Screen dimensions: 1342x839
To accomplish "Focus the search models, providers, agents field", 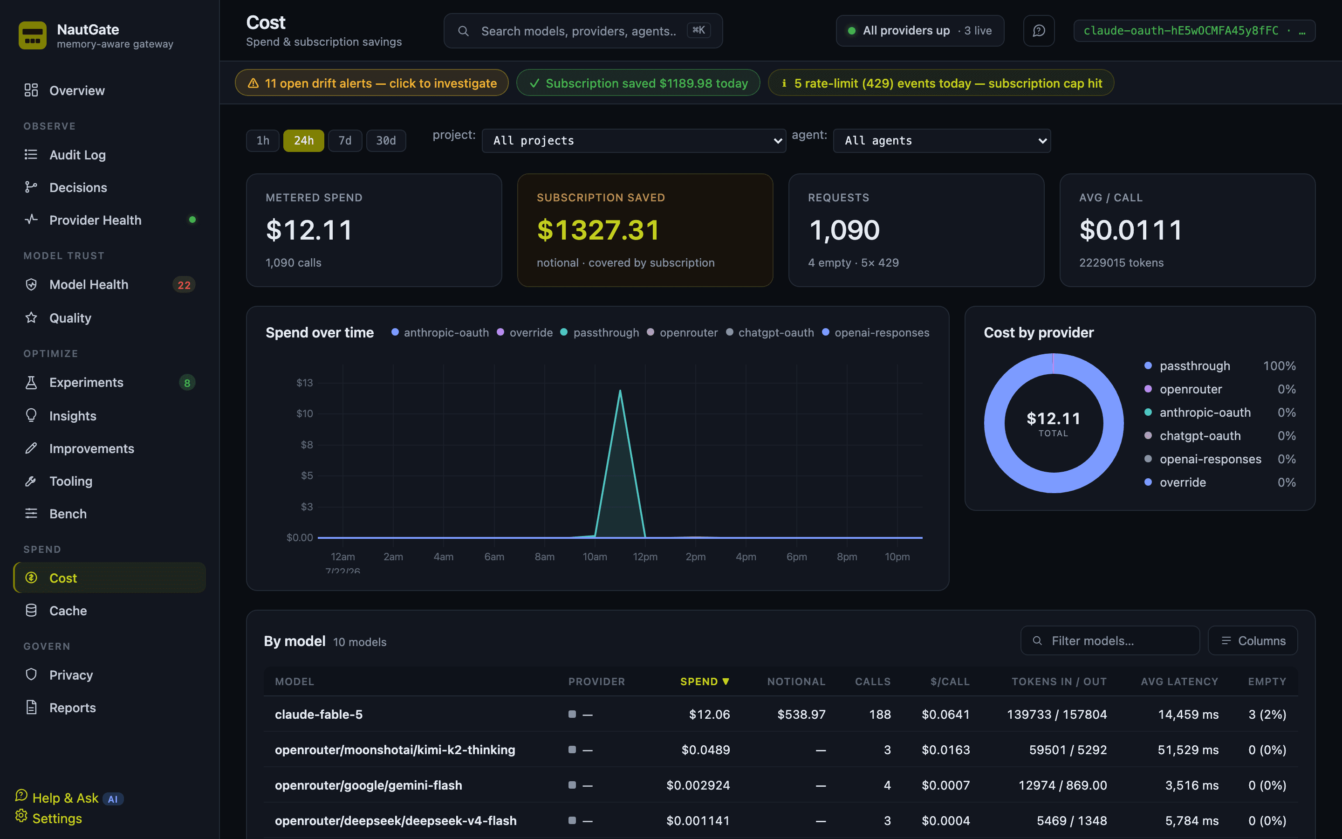I will (x=583, y=30).
